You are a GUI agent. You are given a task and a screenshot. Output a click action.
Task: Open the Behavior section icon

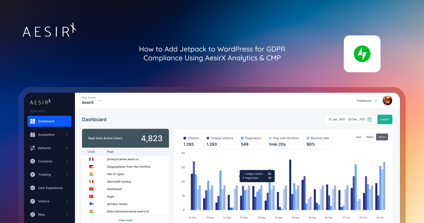(33, 148)
